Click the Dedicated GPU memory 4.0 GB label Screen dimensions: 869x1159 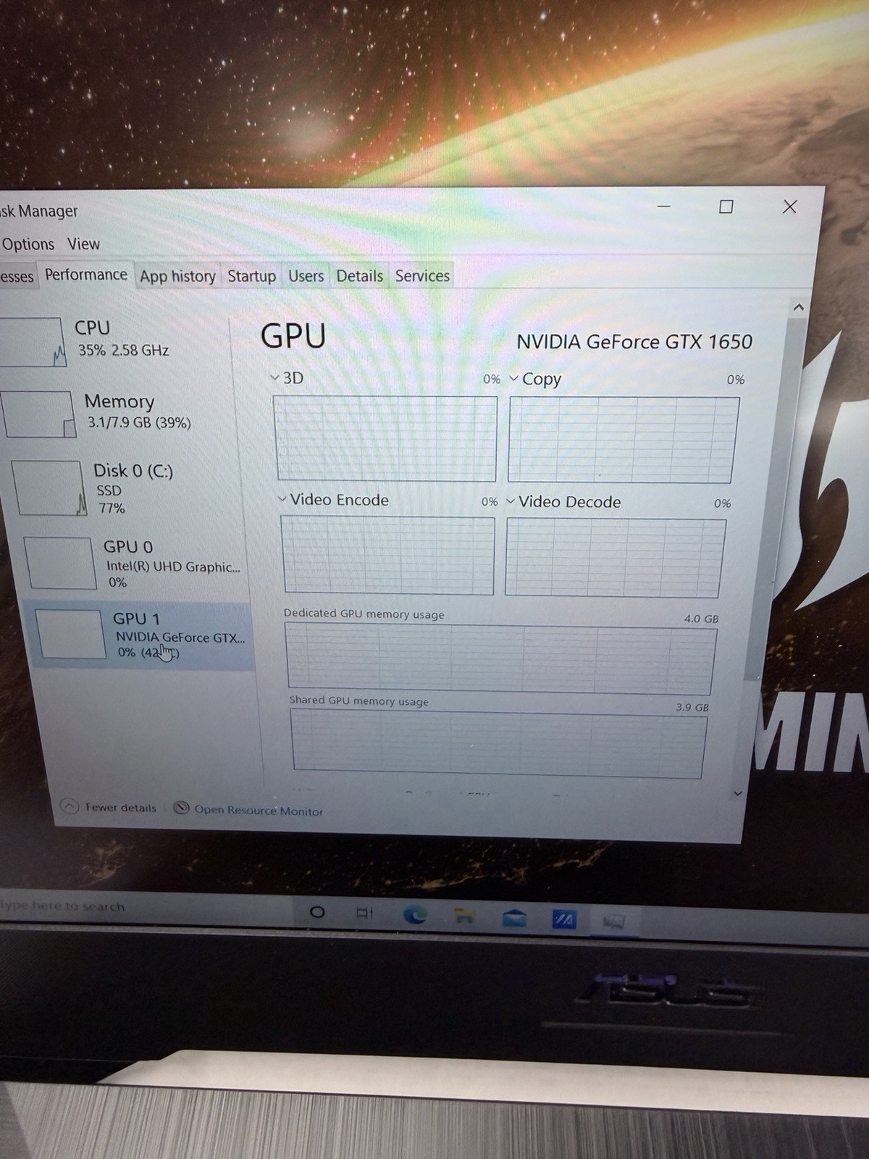701,619
